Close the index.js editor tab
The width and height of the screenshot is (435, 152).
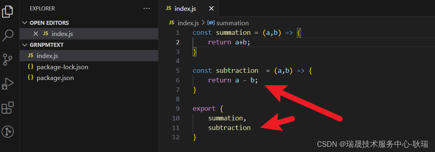coord(211,8)
